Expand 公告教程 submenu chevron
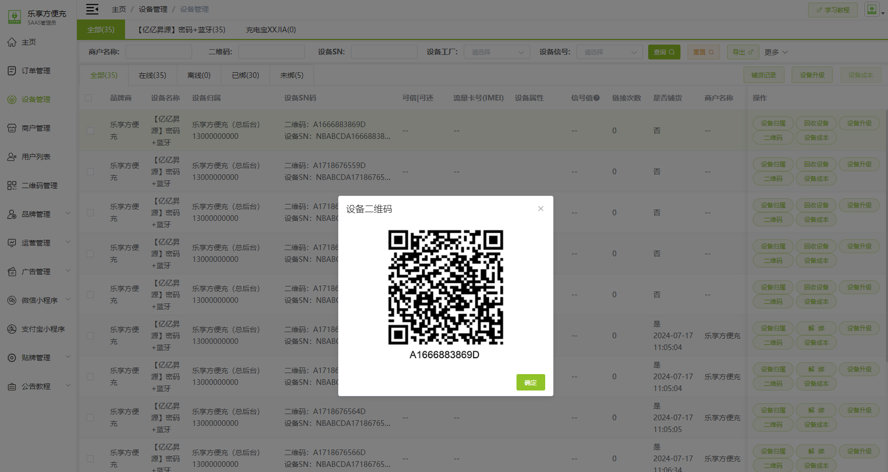The image size is (888, 472). point(68,385)
